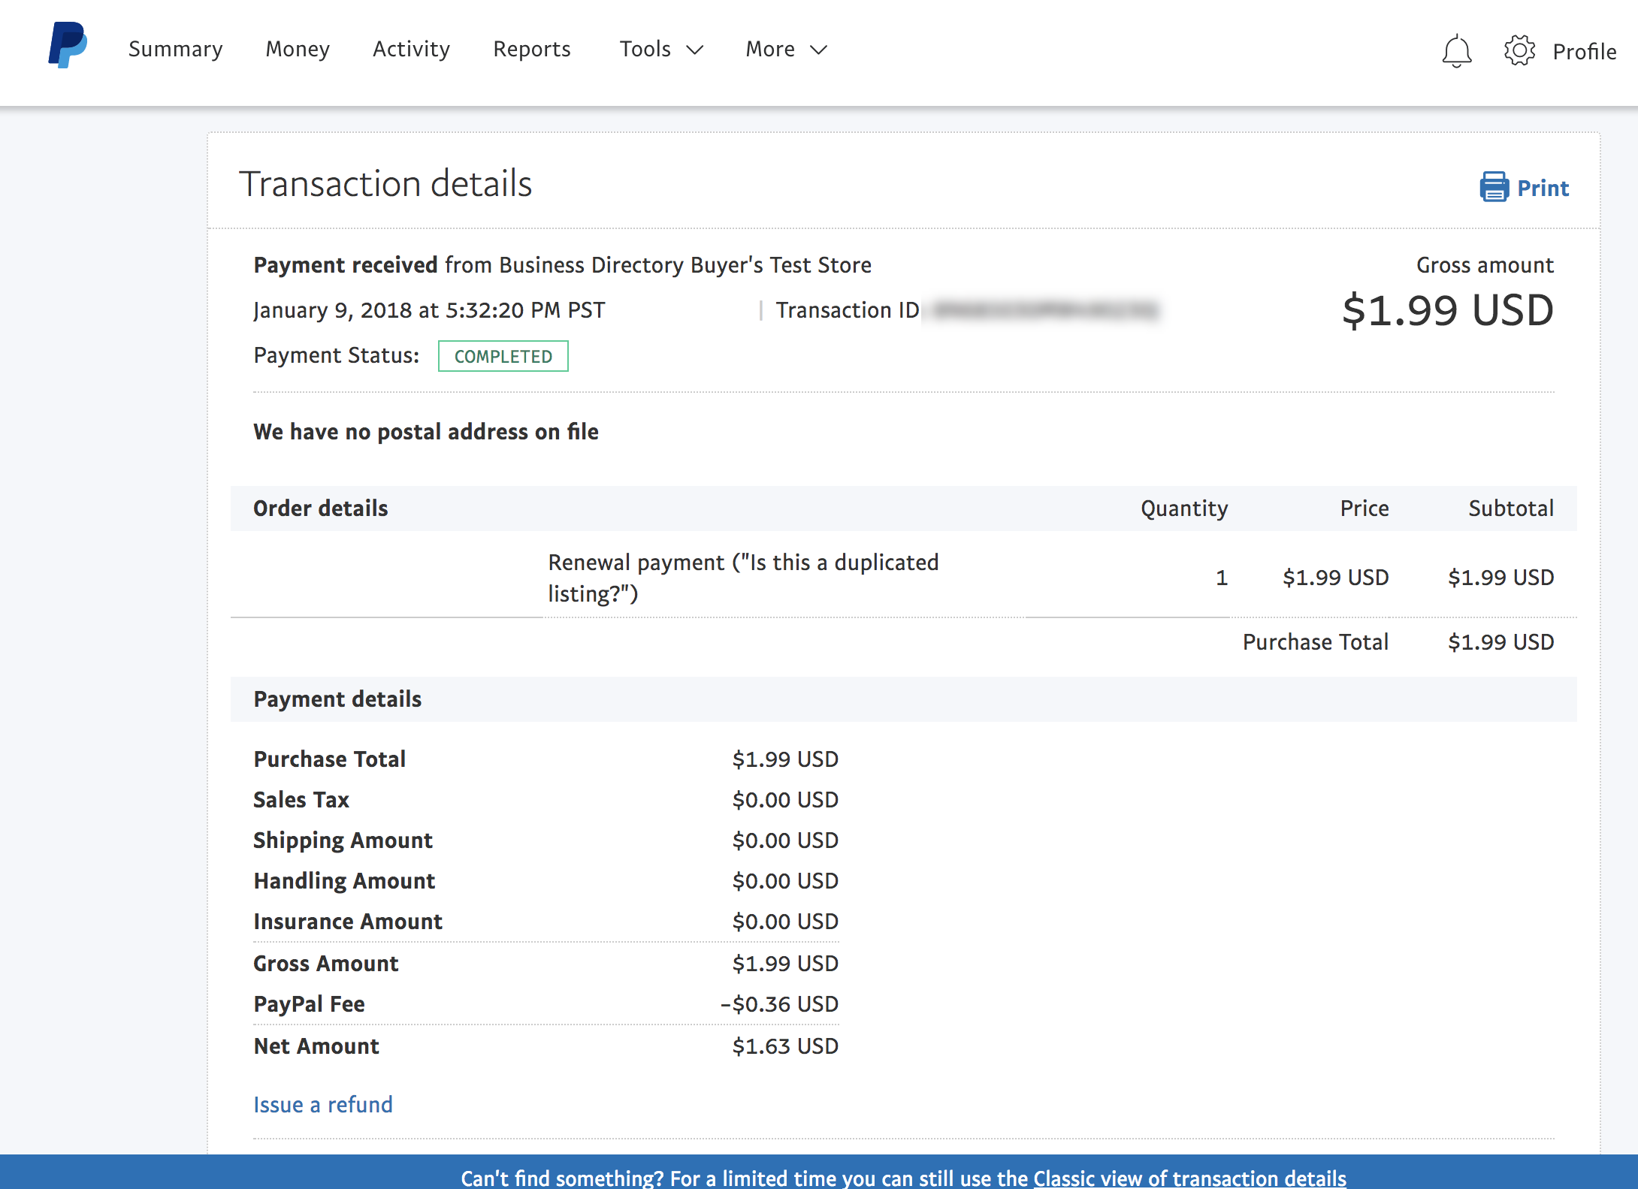Screen dimensions: 1638x1189
Task: Click the Sales Tax row label
Action: click(301, 800)
